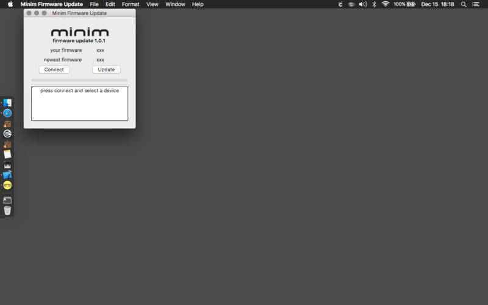The image size is (488, 305).
Task: Launch Safari from the Dock
Action: (x=7, y=113)
